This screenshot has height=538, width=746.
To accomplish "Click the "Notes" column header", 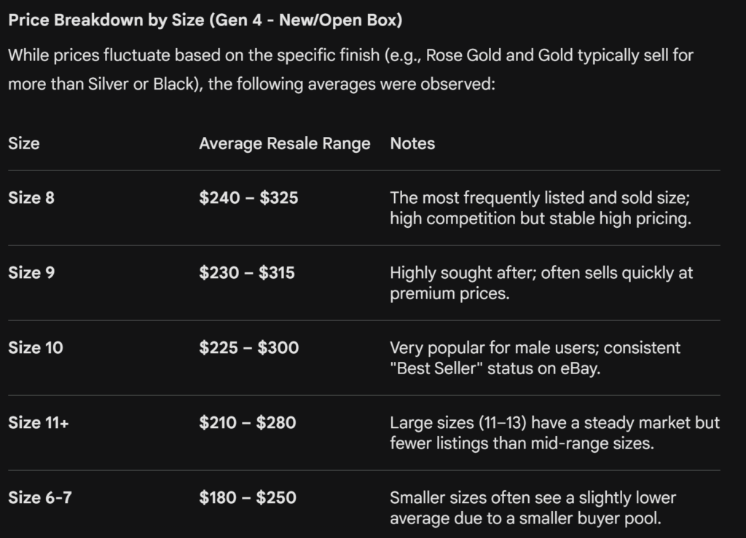I will [x=412, y=143].
